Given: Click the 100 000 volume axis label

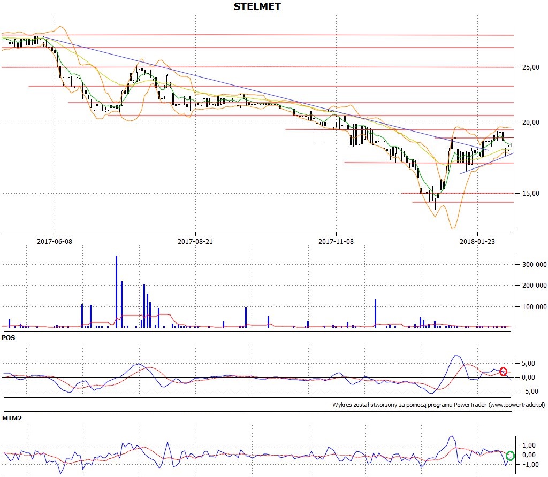Looking at the screenshot, I should point(534,307).
